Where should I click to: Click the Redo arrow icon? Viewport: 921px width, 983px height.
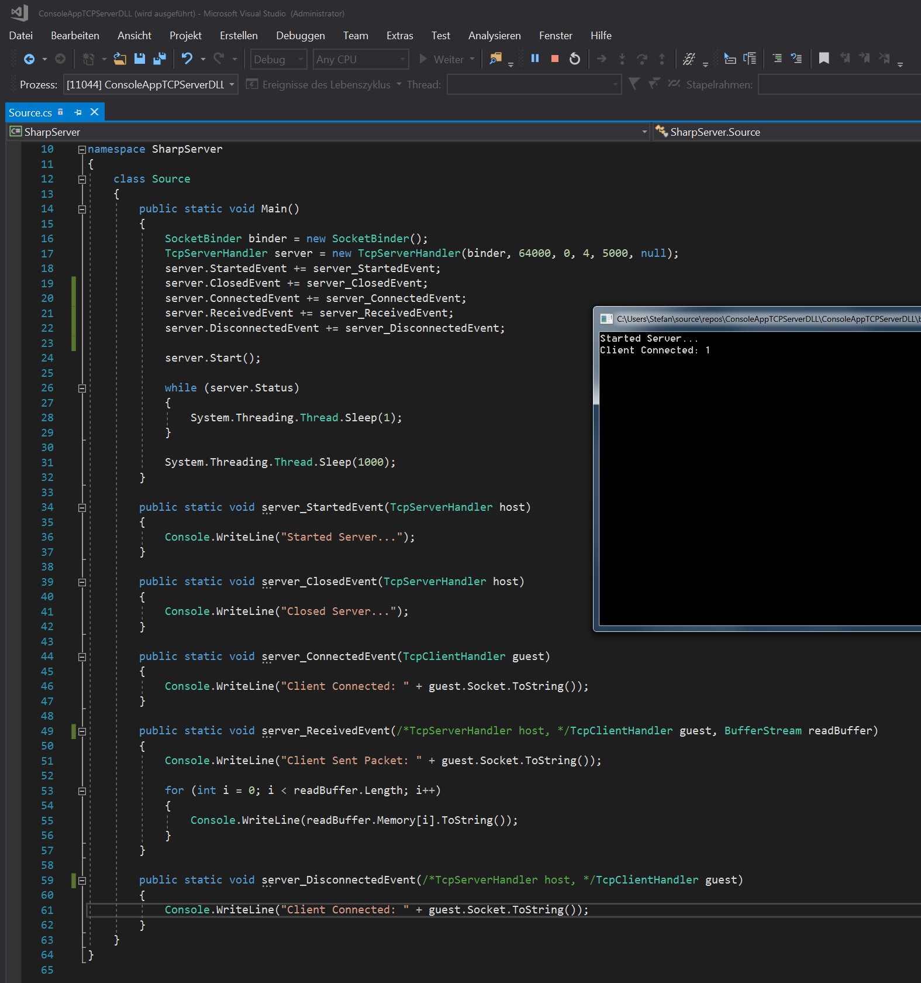point(219,59)
